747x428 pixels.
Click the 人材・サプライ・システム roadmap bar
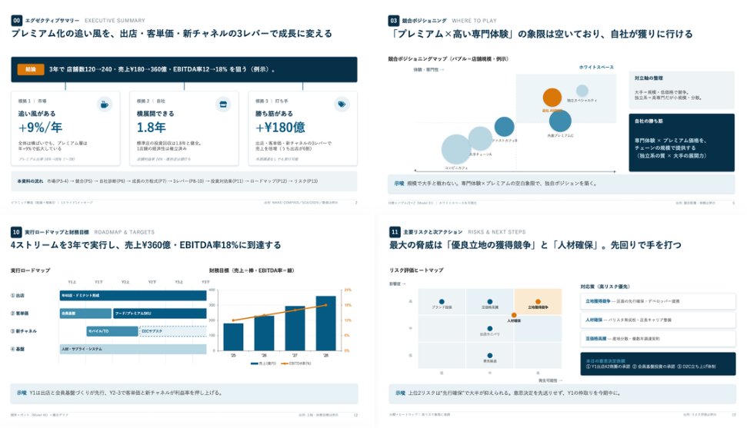tap(133, 349)
